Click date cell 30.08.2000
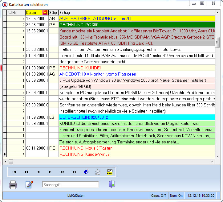This screenshot has width=223, height=202. 37,49
